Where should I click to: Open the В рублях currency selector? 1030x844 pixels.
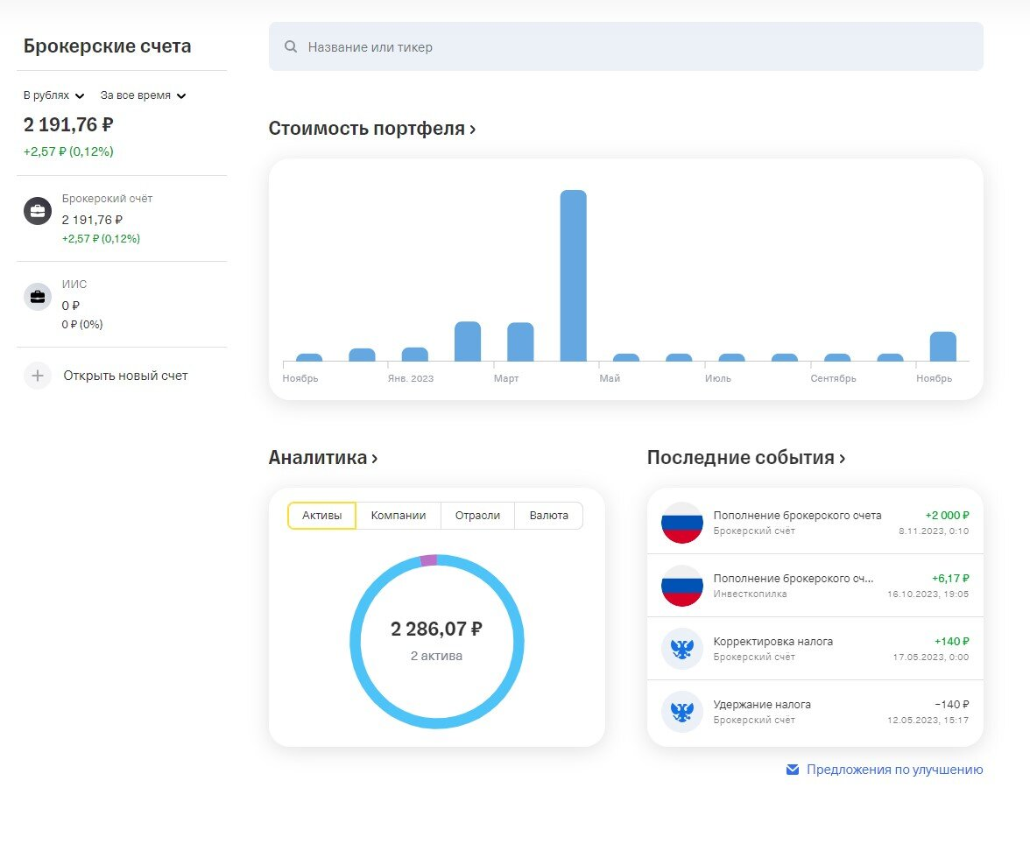(51, 95)
